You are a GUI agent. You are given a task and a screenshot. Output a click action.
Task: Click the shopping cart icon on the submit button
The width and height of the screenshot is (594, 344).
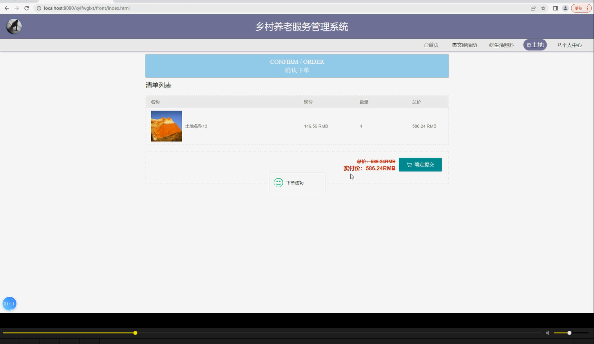409,165
